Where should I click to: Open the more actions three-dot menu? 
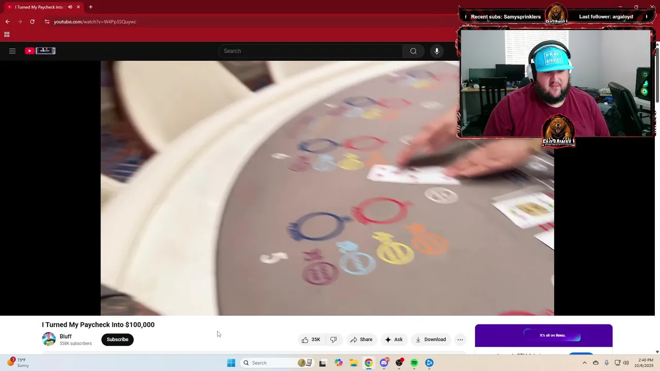click(x=460, y=340)
